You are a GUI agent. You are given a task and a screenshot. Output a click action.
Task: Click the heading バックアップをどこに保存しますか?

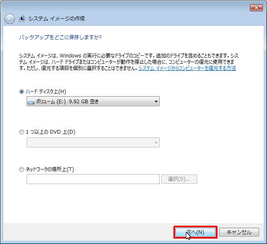point(60,37)
